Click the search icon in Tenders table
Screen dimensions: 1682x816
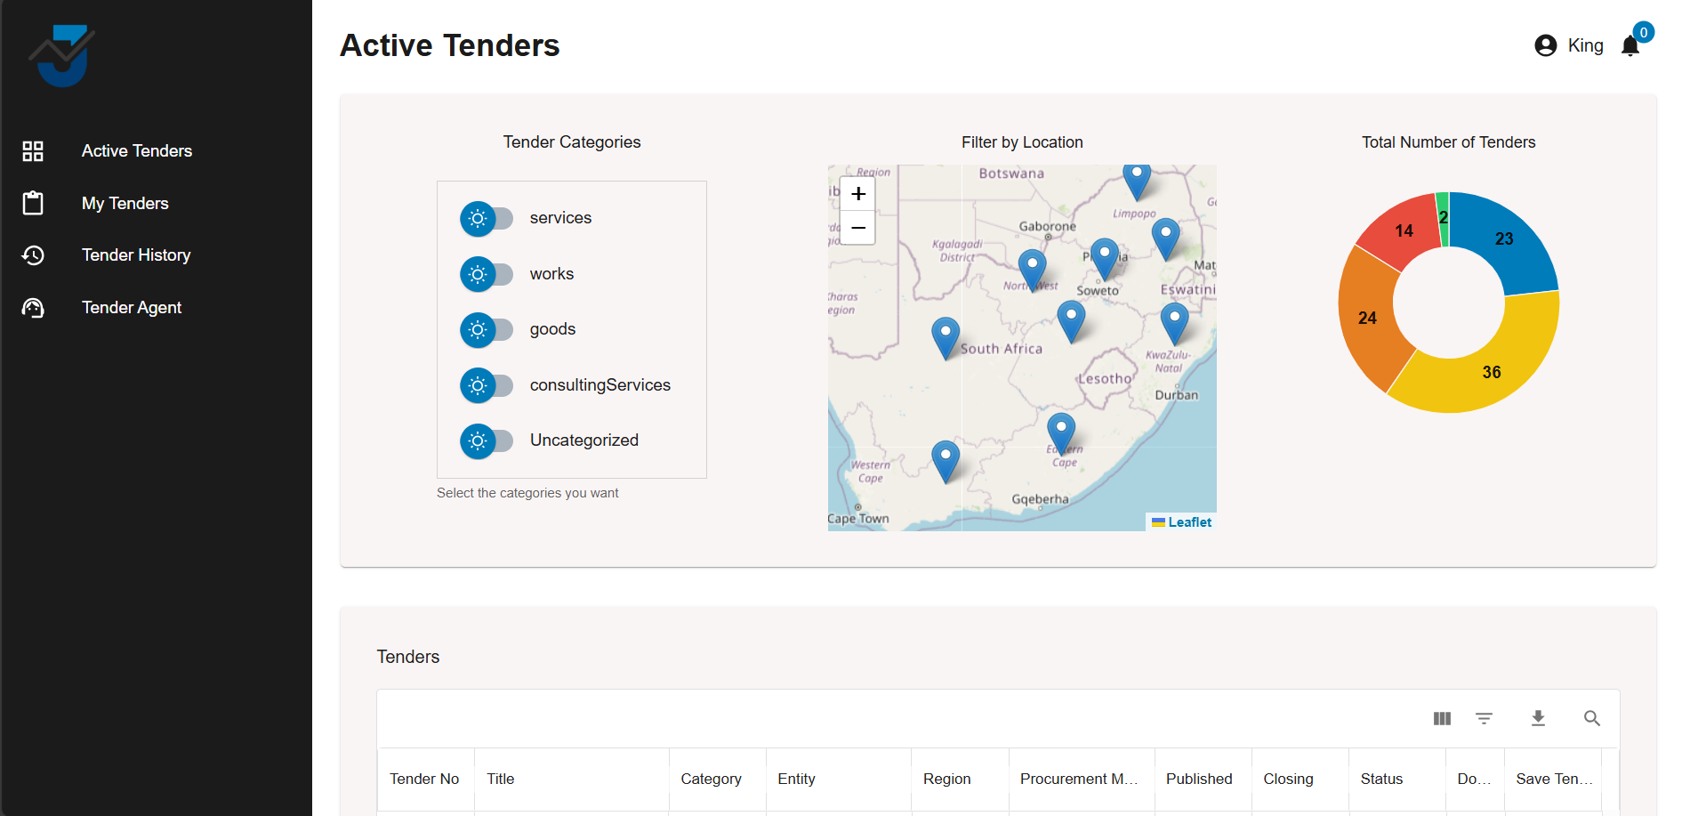click(1591, 718)
